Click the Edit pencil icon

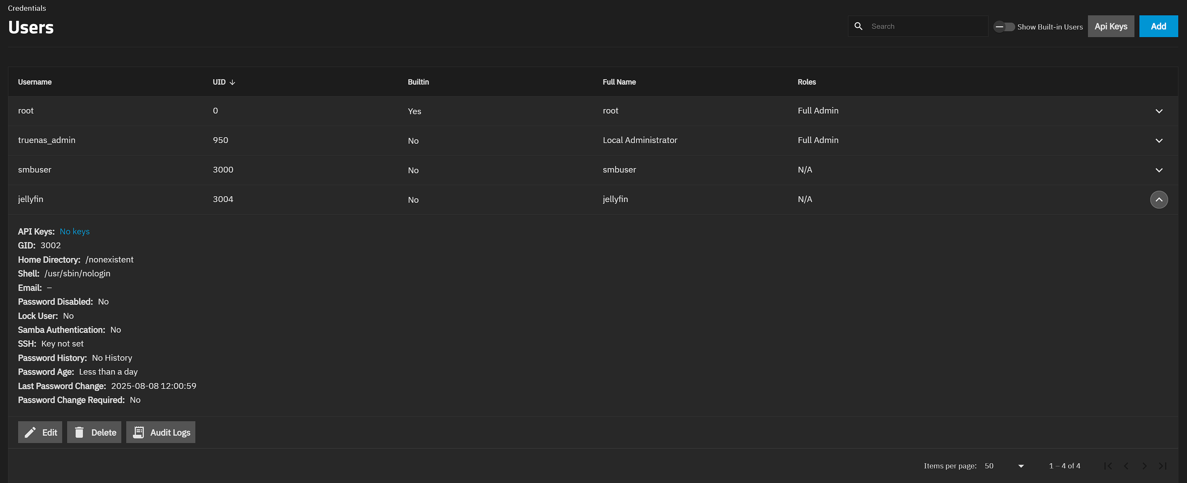pos(30,432)
